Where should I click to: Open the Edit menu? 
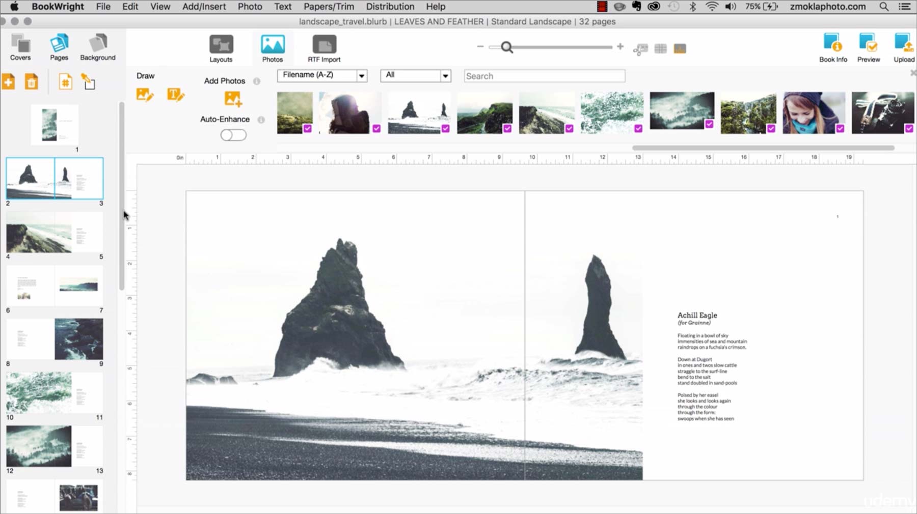130,7
